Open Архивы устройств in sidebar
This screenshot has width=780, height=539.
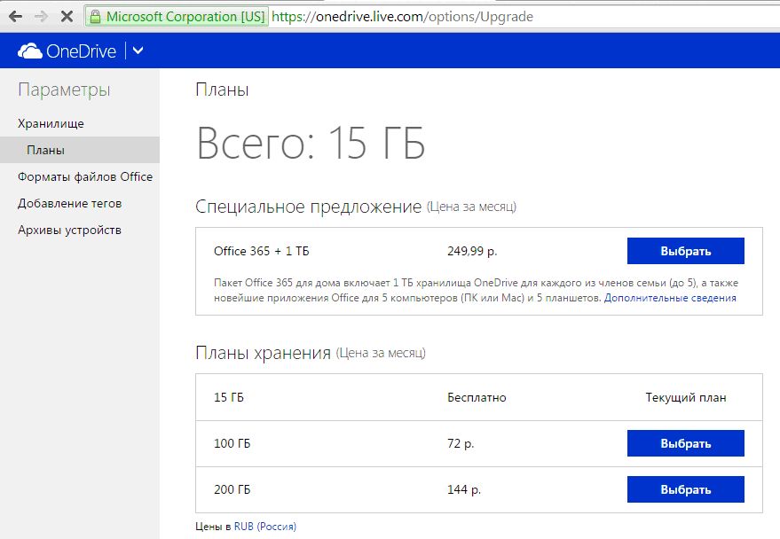pyautogui.click(x=69, y=230)
